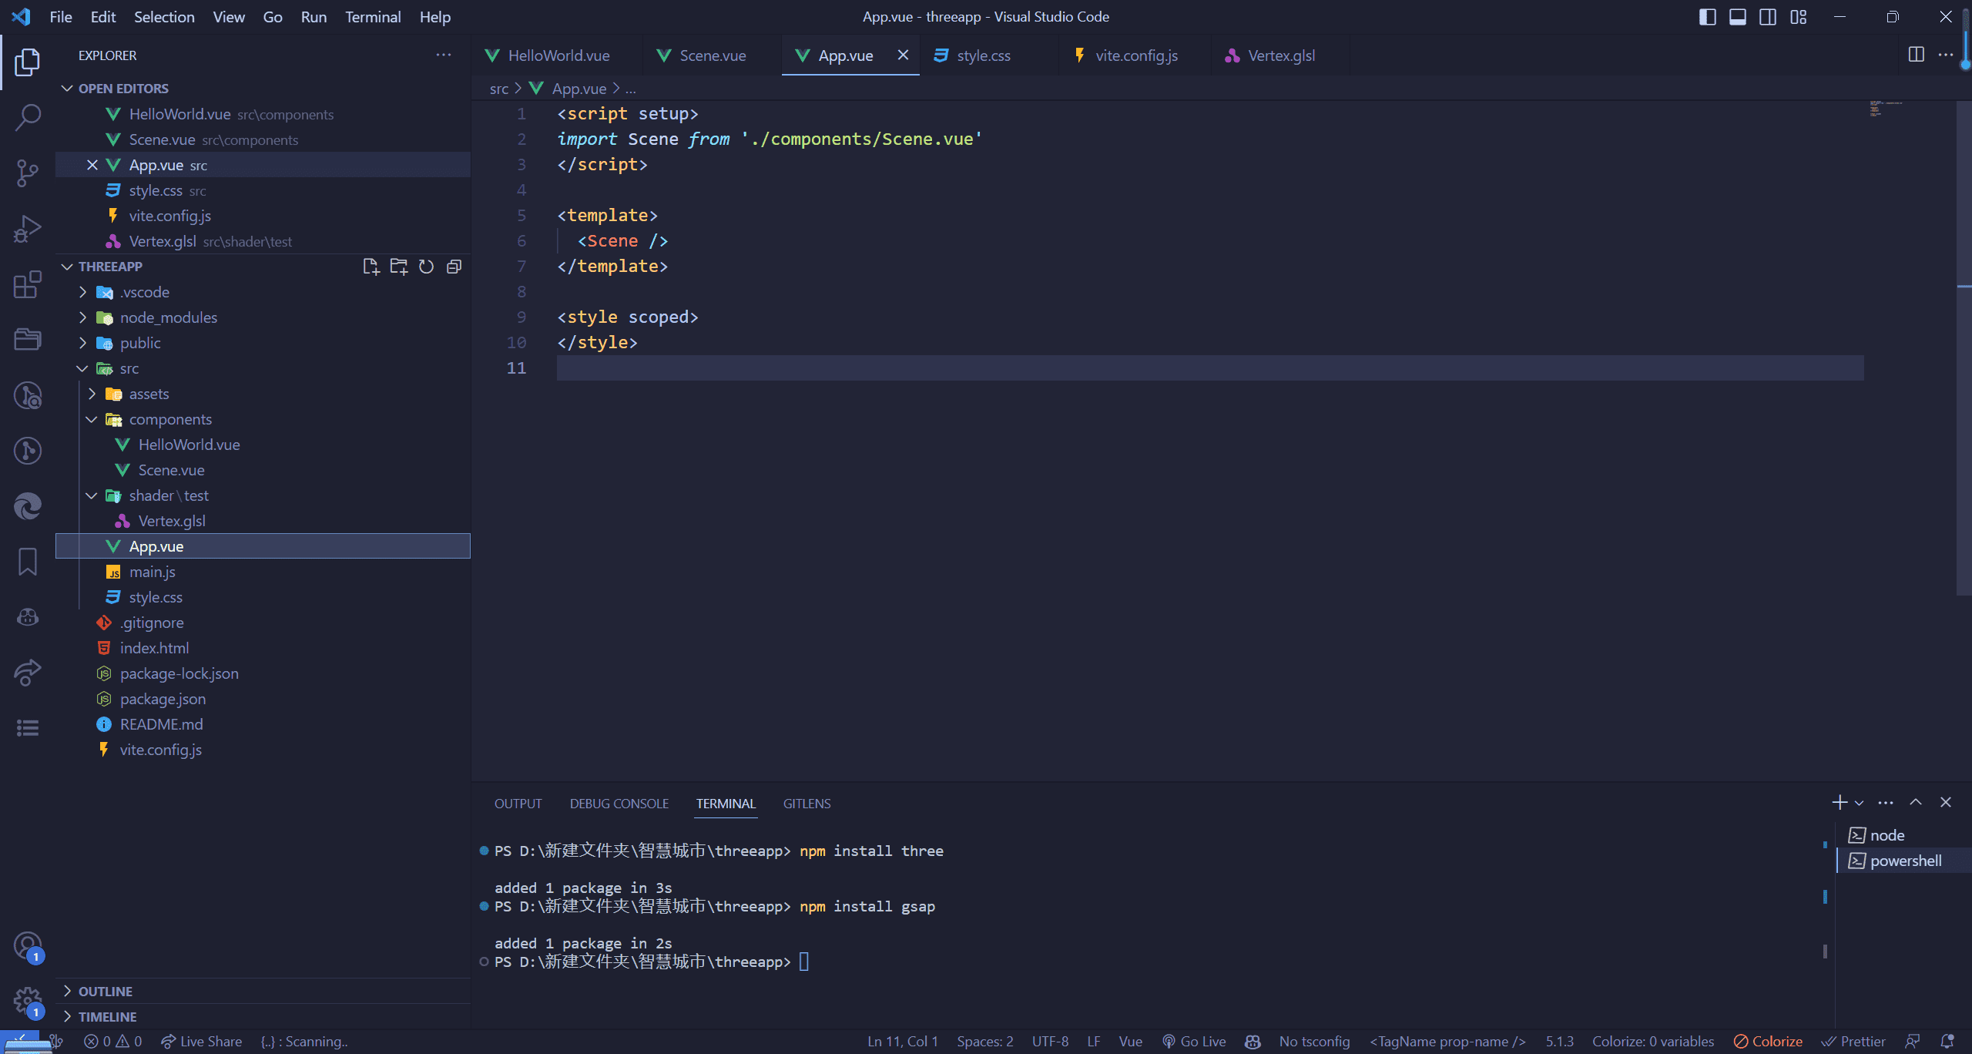Click the notifications bell in status bar
The width and height of the screenshot is (1972, 1054).
[1947, 1042]
